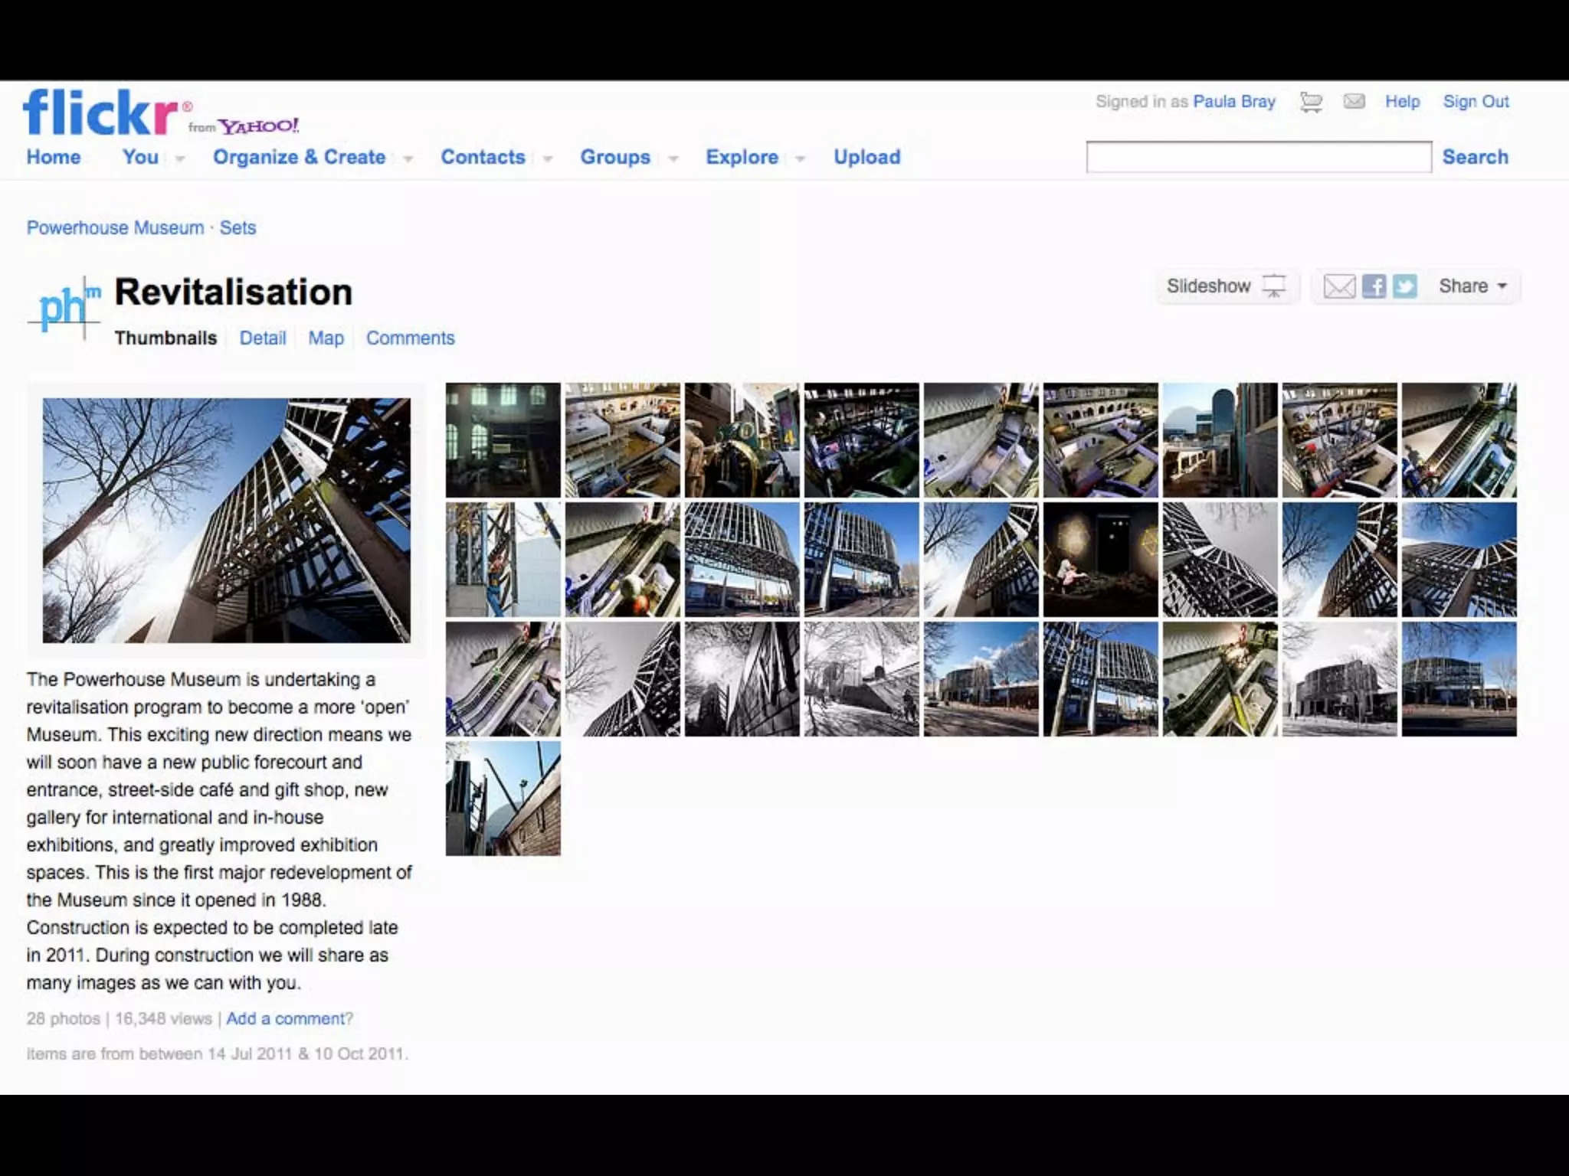Open the Comments tab
Screen dimensions: 1569x1176
point(410,338)
